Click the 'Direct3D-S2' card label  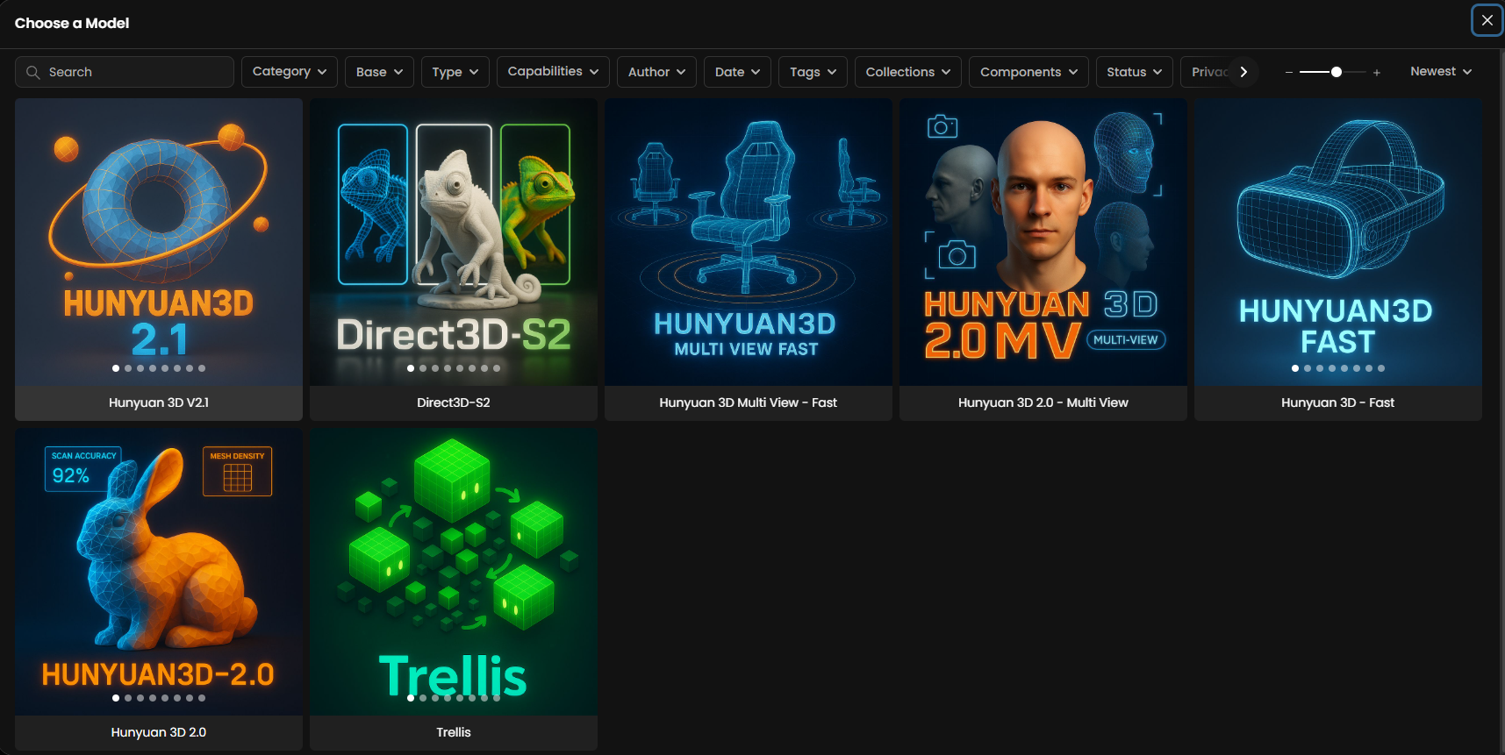tap(454, 402)
